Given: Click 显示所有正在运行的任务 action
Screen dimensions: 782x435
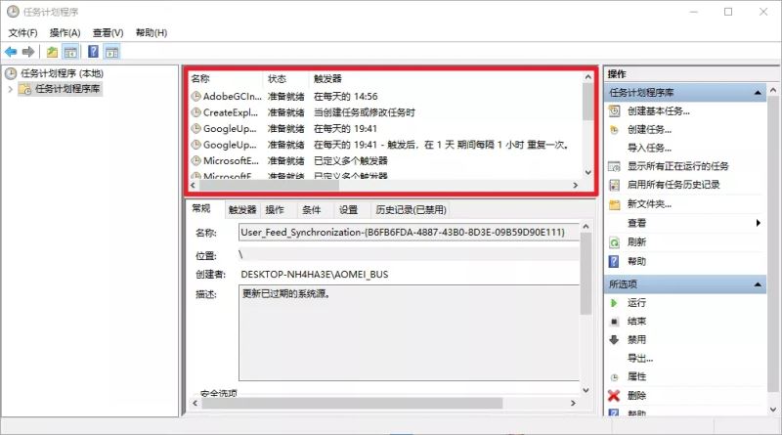Looking at the screenshot, I should 677,166.
